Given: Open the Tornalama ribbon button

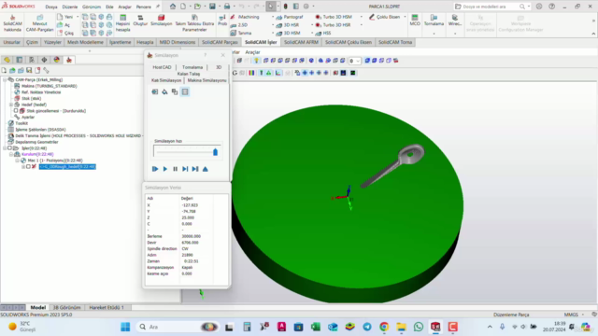Looking at the screenshot, I should 434,21.
